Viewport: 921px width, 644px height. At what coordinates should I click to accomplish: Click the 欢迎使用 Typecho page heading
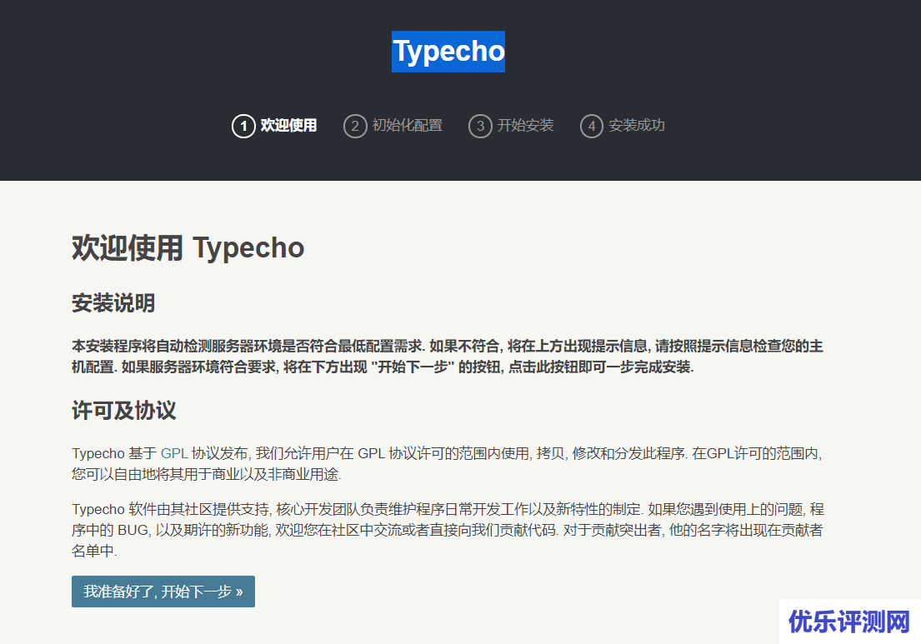[x=188, y=247]
